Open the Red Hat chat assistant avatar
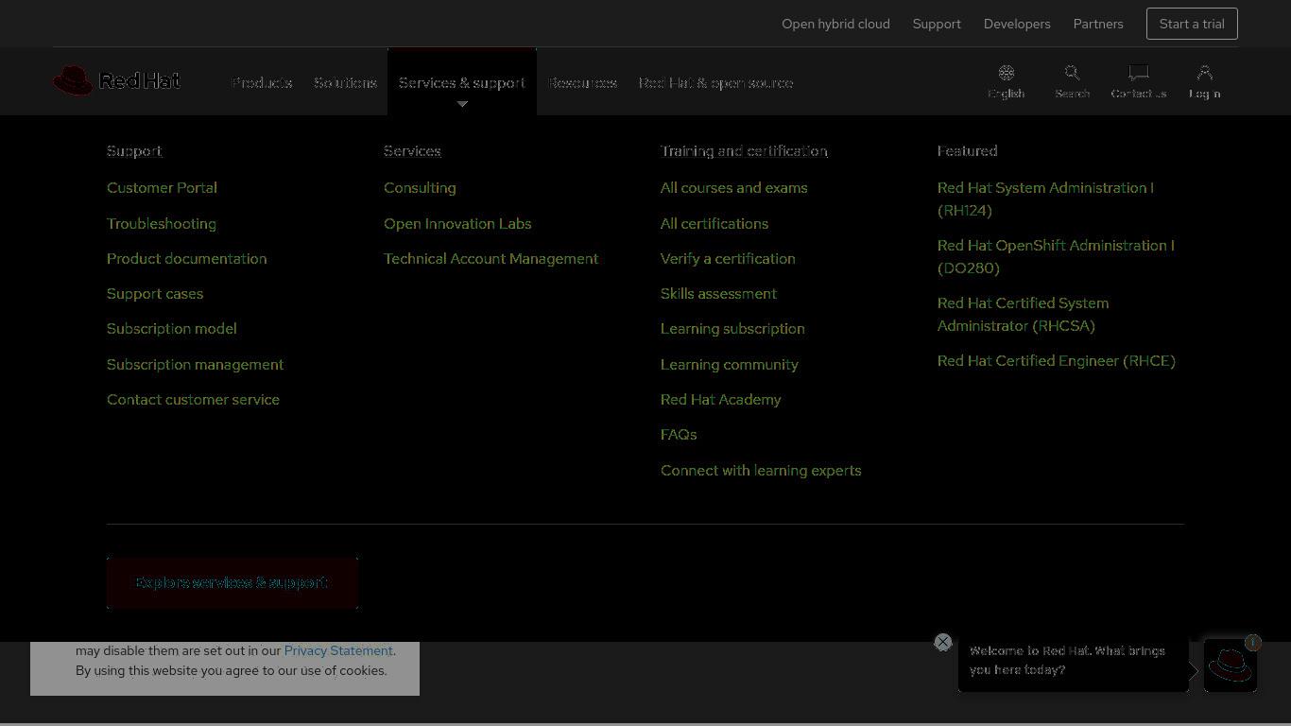Screen dimensions: 1291x726 1231,665
